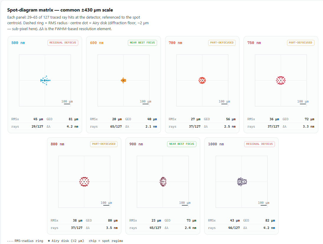Click the Part-Defocused chip on 750 nm panel
323x244 pixels.
coord(301,43)
